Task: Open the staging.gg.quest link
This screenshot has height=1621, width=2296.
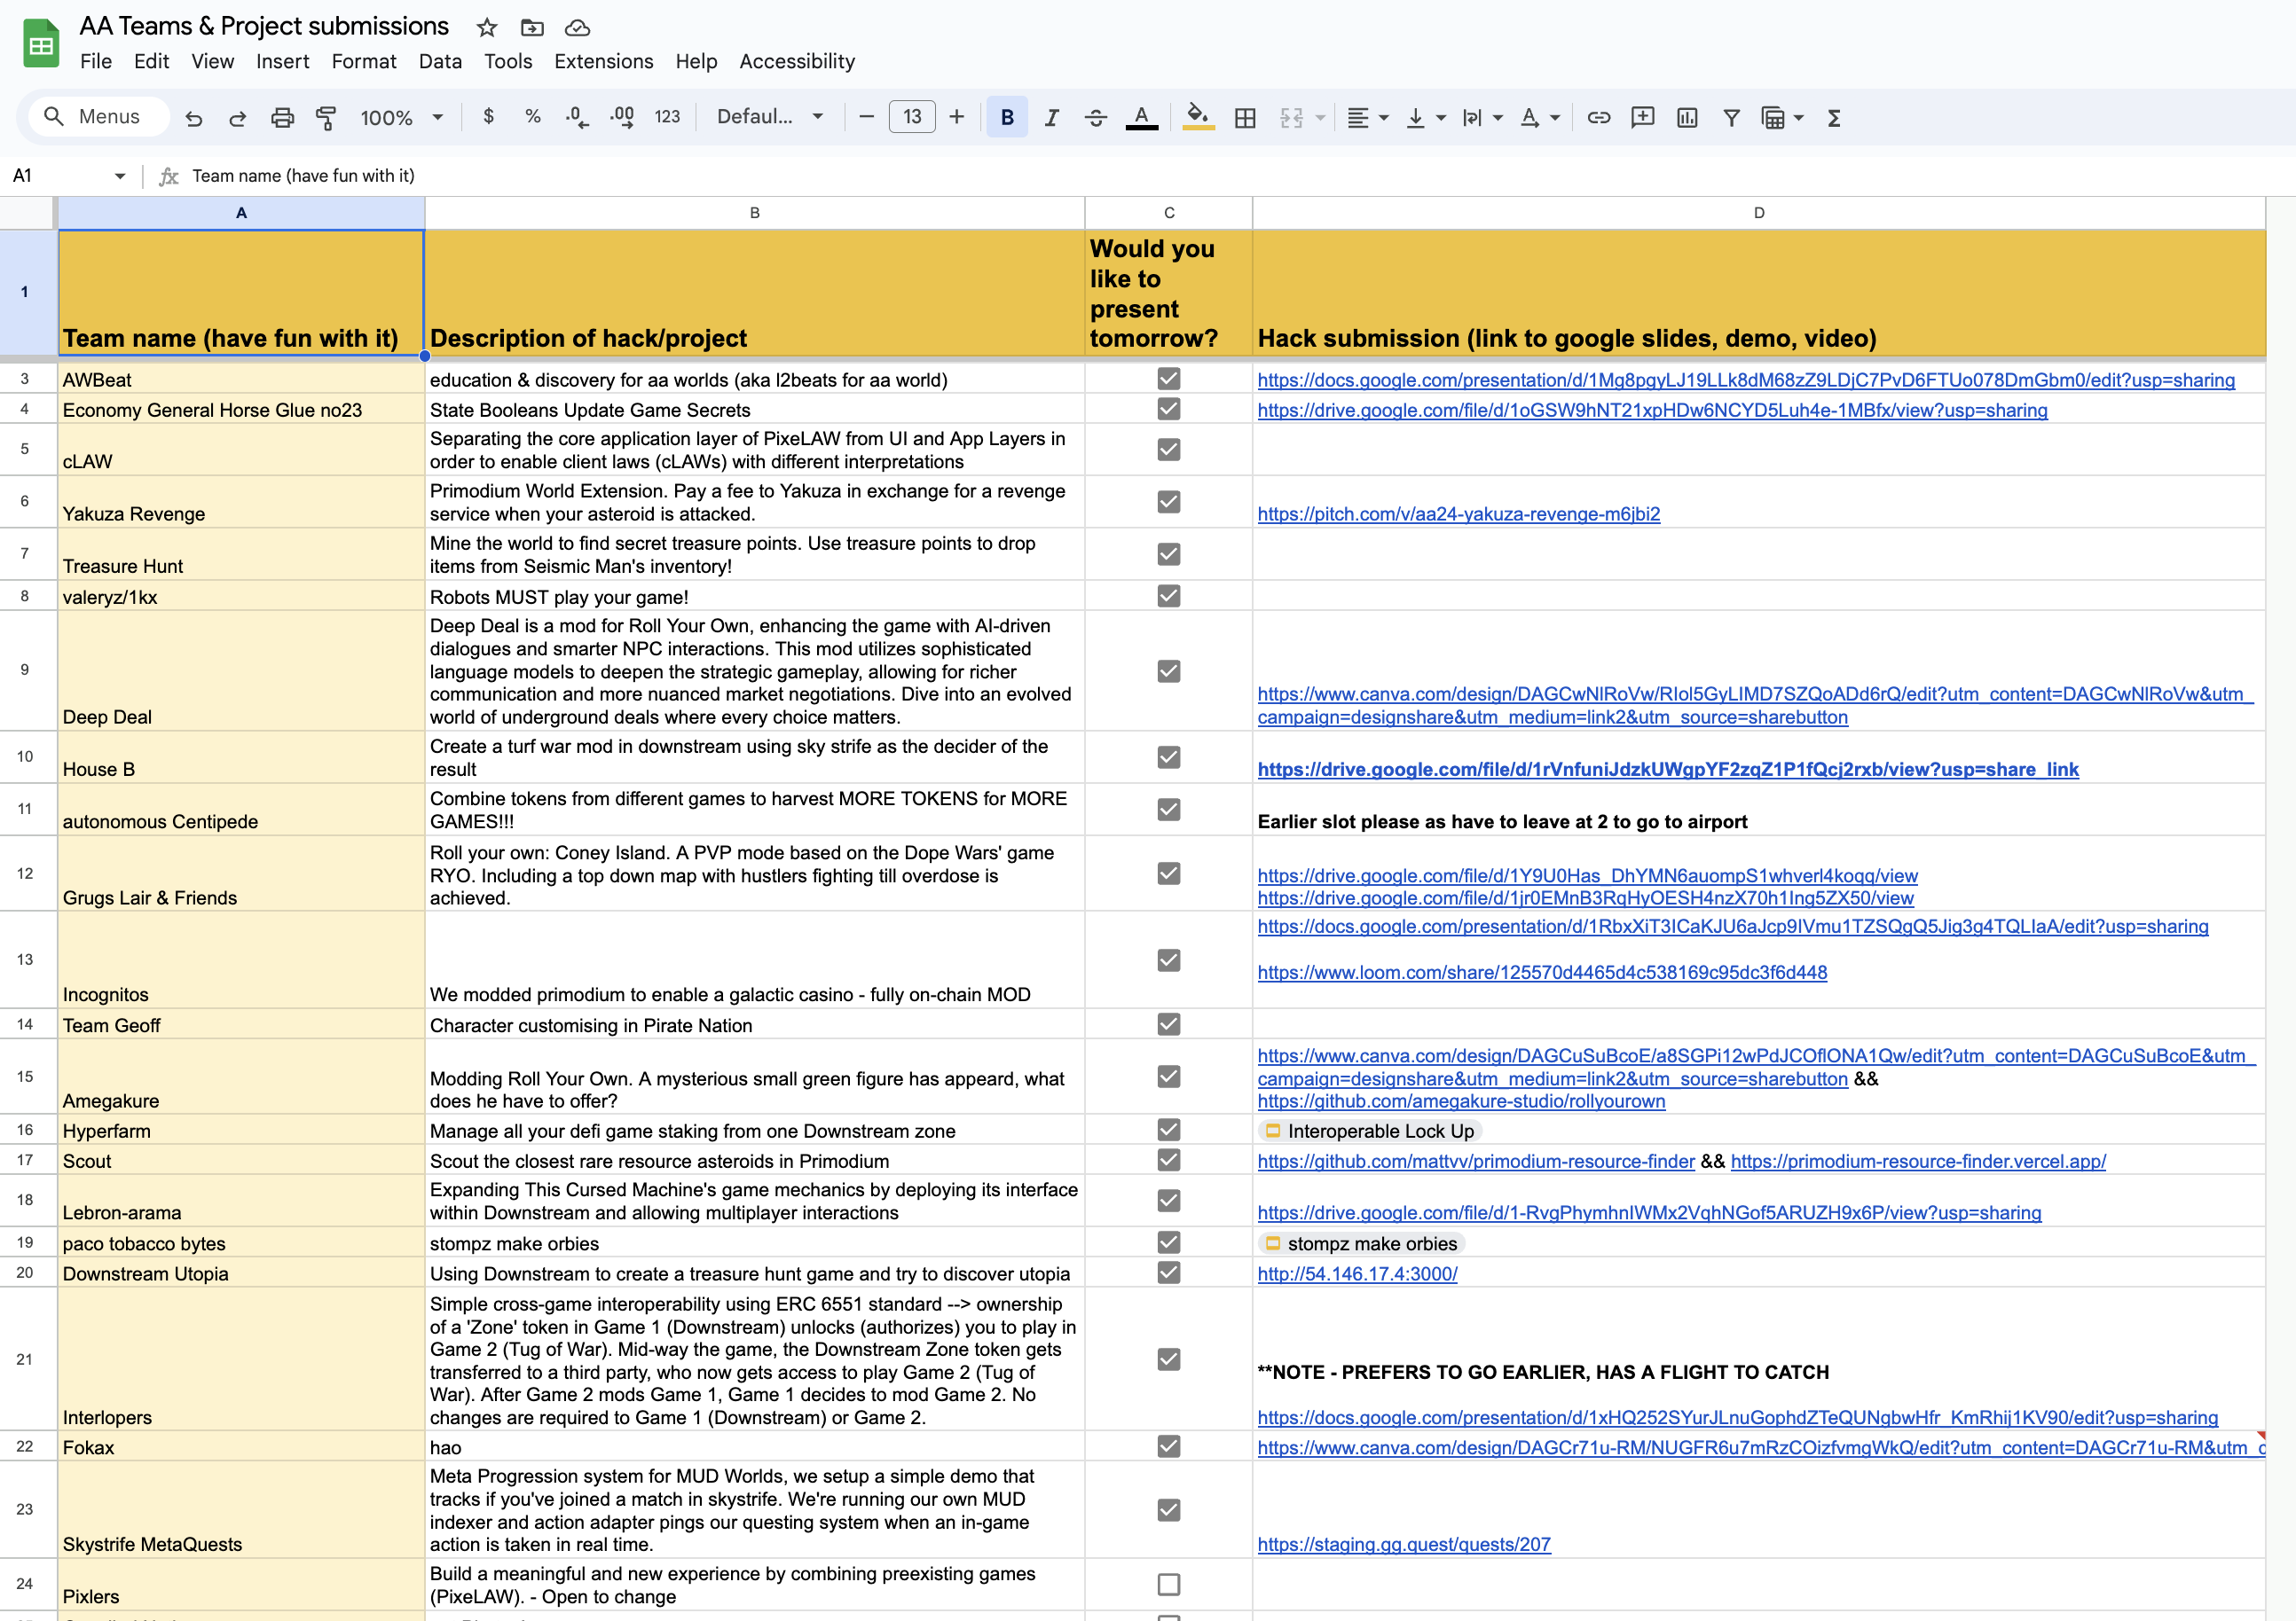Action: [x=1404, y=1544]
